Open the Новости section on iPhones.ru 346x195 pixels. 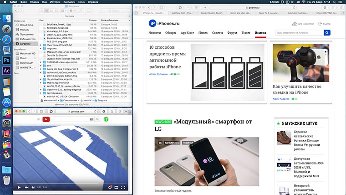pos(154,33)
